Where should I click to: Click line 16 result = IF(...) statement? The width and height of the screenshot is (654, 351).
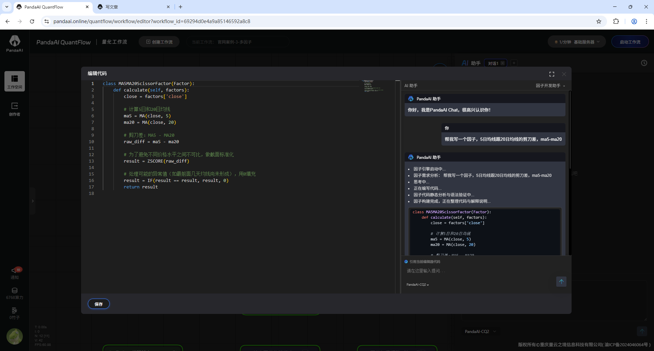pyautogui.click(x=176, y=181)
